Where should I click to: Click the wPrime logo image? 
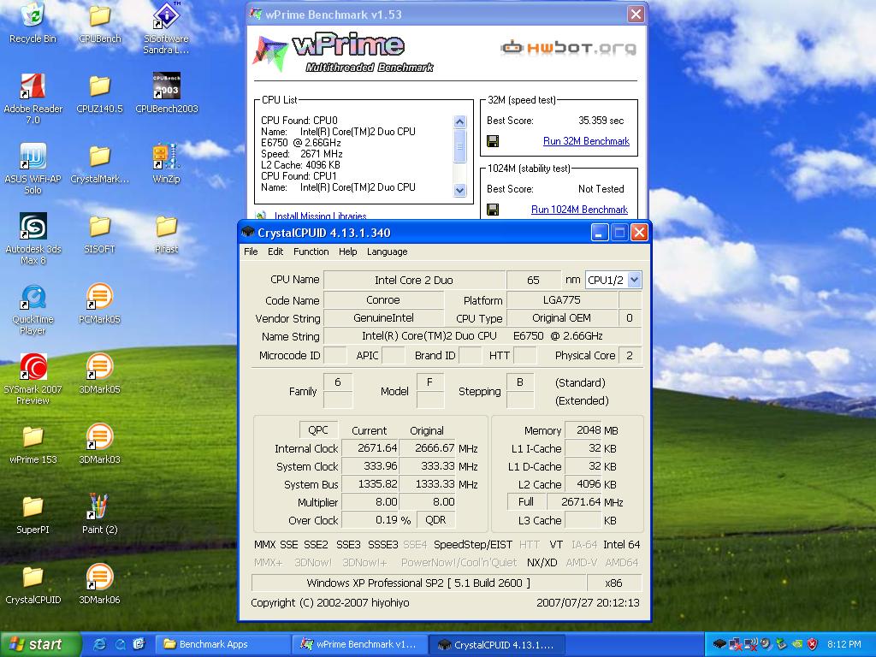click(x=343, y=52)
